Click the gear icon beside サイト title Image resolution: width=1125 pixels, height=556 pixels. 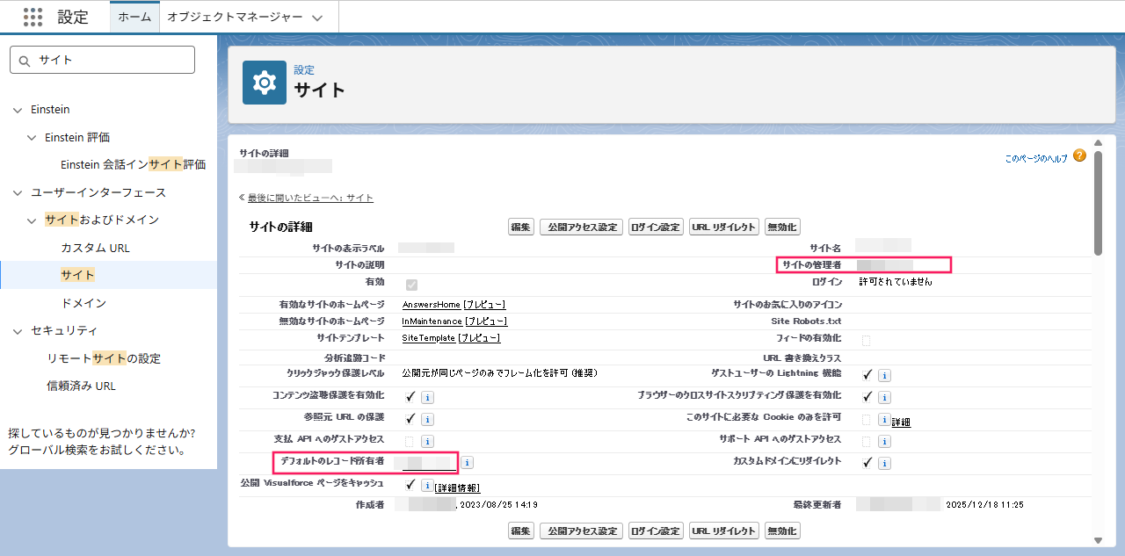coord(265,83)
